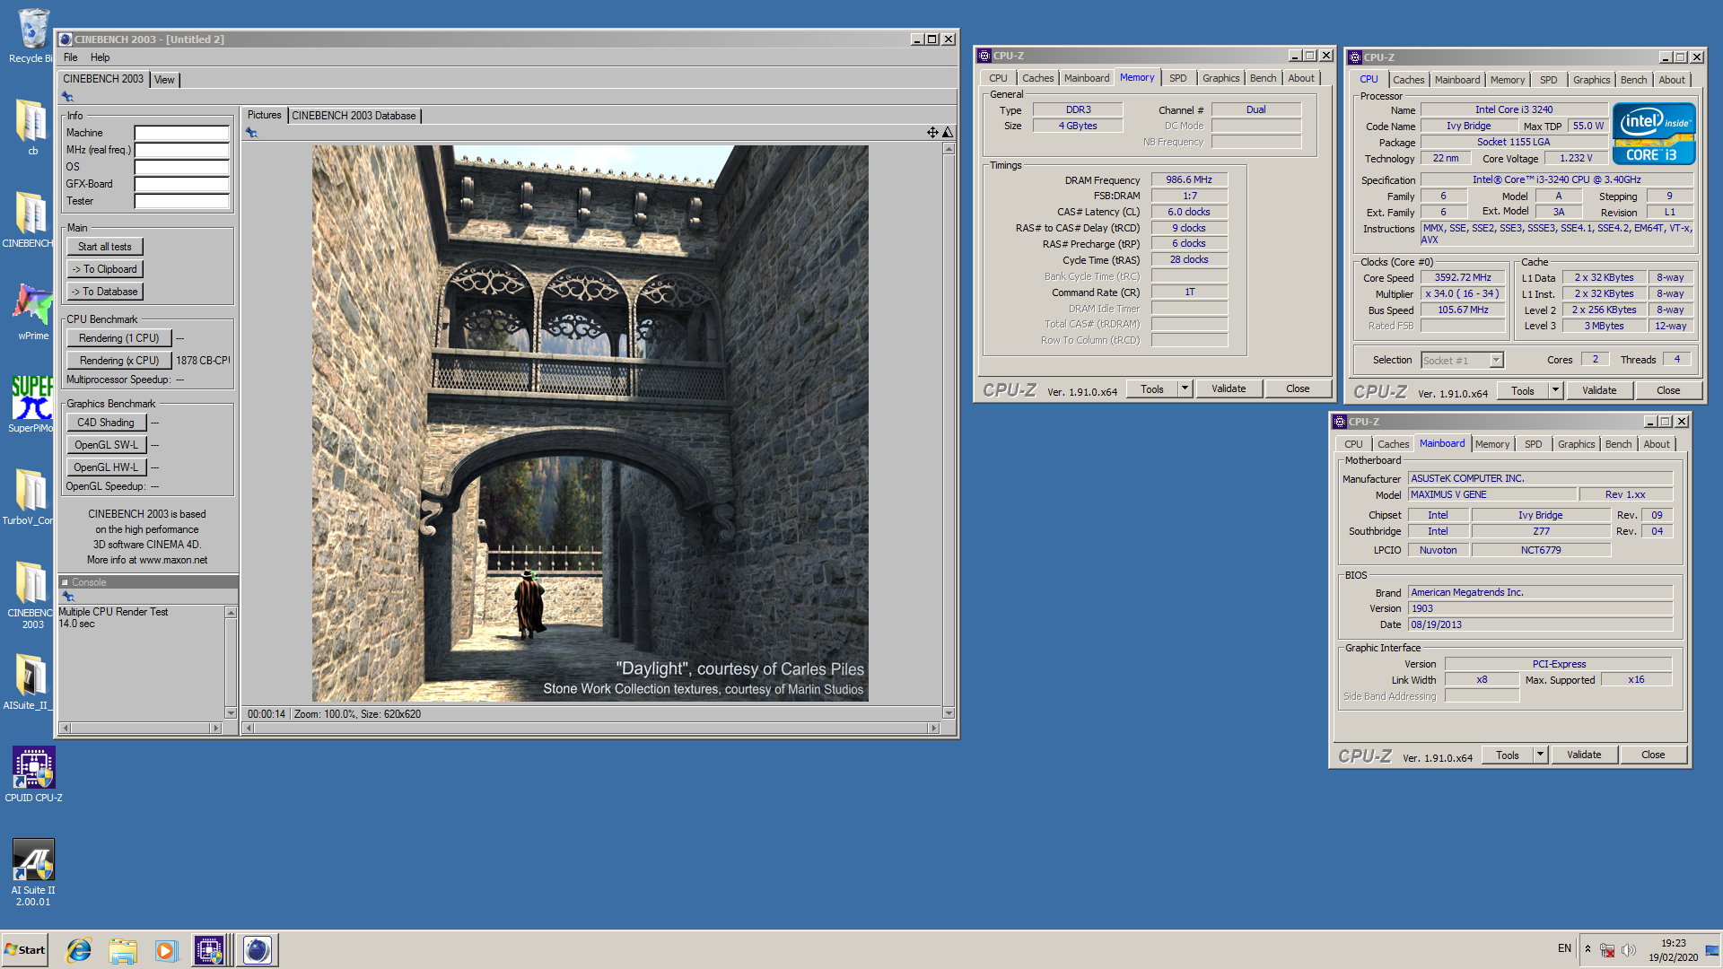The width and height of the screenshot is (1723, 969).
Task: Switch to CINEBENCH taskbar button
Action: [258, 950]
